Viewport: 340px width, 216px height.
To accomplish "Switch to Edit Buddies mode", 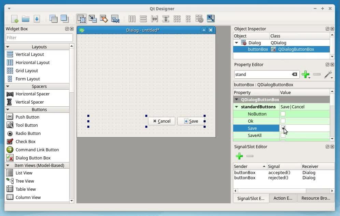I will coord(104,19).
